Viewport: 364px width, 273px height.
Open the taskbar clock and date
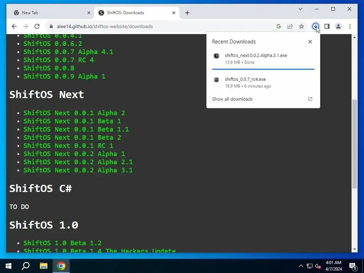pos(333,266)
